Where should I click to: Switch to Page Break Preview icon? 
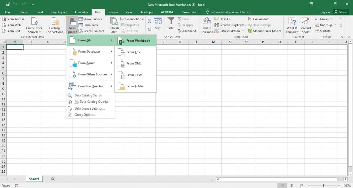tap(302, 186)
